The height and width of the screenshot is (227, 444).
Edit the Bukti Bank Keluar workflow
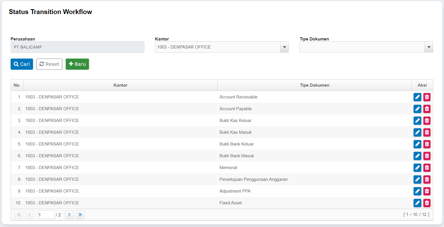point(417,144)
